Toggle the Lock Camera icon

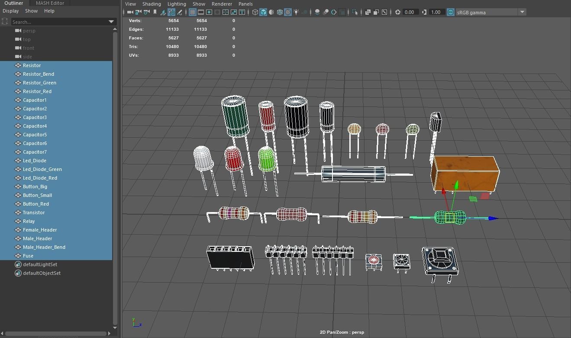(138, 12)
